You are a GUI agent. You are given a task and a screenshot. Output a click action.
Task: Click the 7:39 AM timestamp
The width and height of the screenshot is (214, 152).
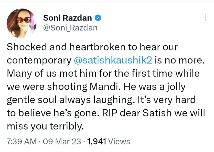click(20, 141)
